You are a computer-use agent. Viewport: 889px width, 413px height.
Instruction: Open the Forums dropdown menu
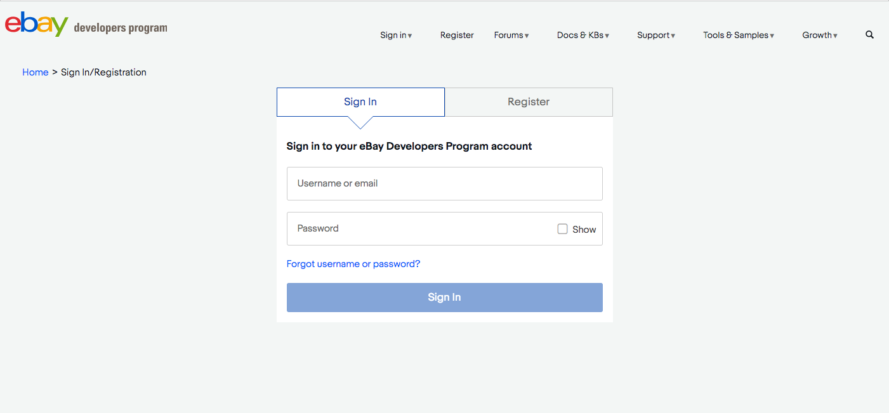click(x=511, y=36)
